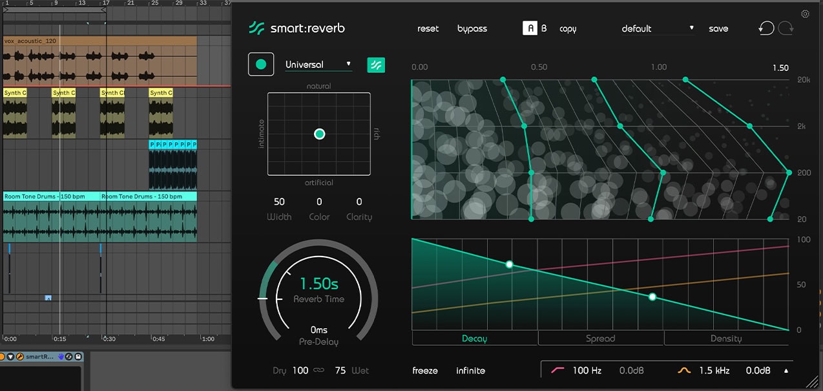Click the wrench icon on smartReverb device
Image resolution: width=823 pixels, height=391 pixels.
tap(20, 357)
